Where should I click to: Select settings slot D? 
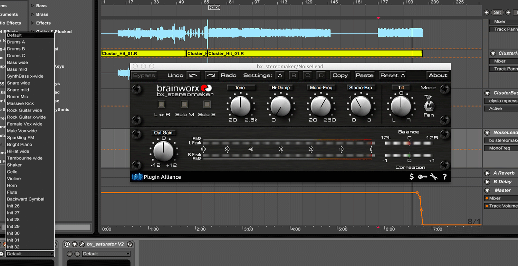click(x=321, y=75)
